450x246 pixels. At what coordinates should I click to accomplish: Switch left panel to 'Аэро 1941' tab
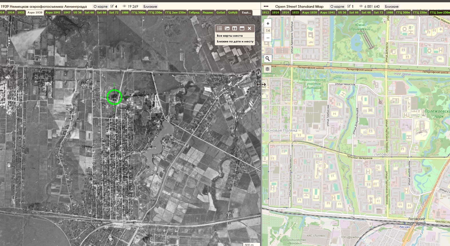[x=53, y=13]
